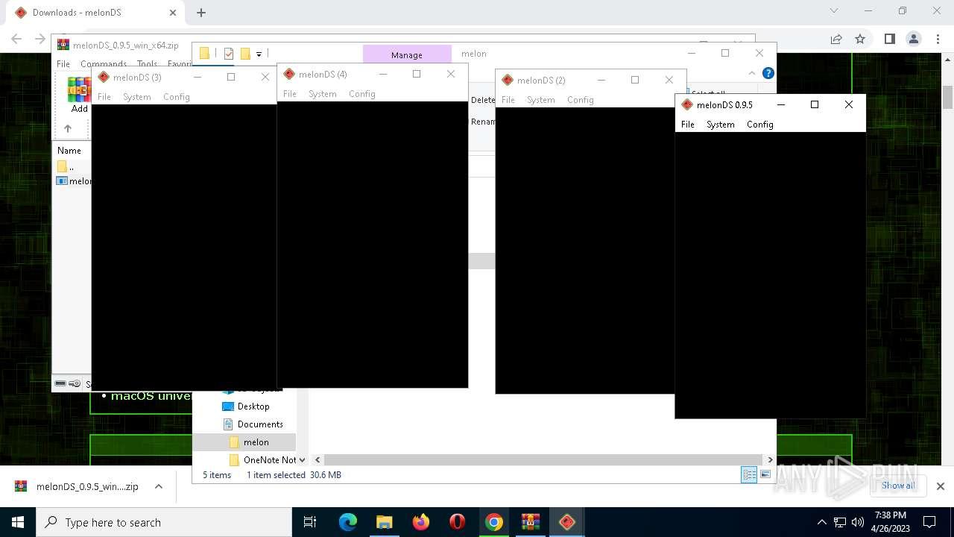Open WinRAR's File menu
The height and width of the screenshot is (537, 954).
[x=63, y=64]
